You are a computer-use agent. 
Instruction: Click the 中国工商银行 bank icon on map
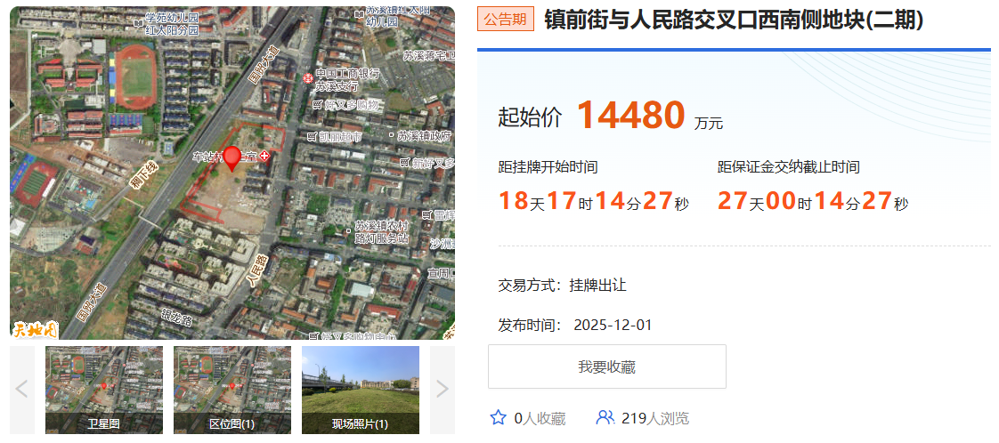pyautogui.click(x=308, y=77)
